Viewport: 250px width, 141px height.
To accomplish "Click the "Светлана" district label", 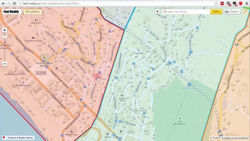I will 139,110.
